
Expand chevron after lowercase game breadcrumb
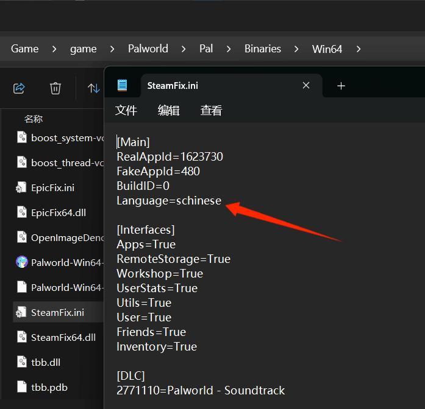[112, 49]
